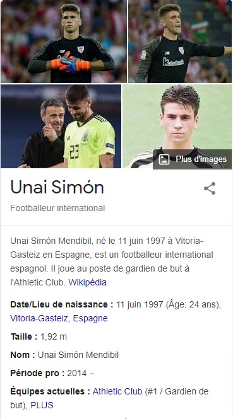233x419 pixels.
Task: Open the photo of goalkeeper in Kutxabank shirt
Action: tap(180, 42)
